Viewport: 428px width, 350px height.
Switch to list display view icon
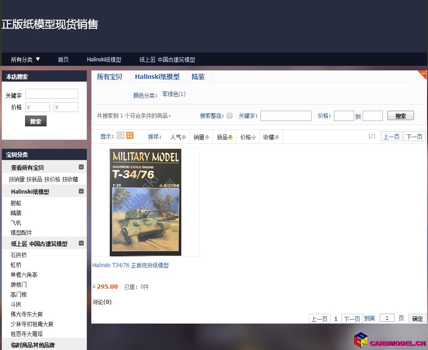pyautogui.click(x=120, y=135)
